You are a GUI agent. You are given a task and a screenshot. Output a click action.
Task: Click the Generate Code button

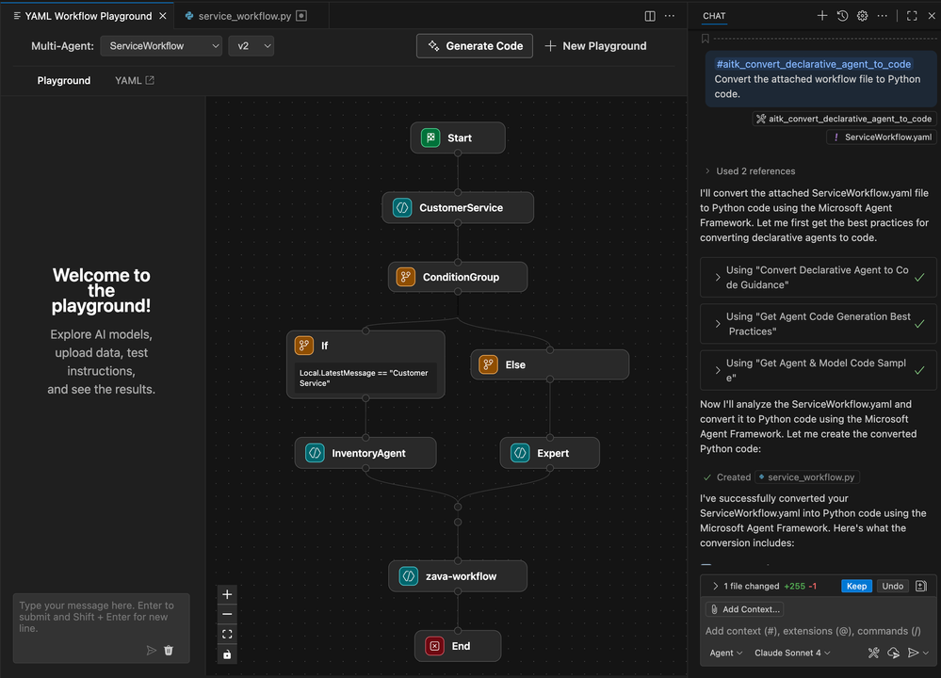[x=475, y=46]
